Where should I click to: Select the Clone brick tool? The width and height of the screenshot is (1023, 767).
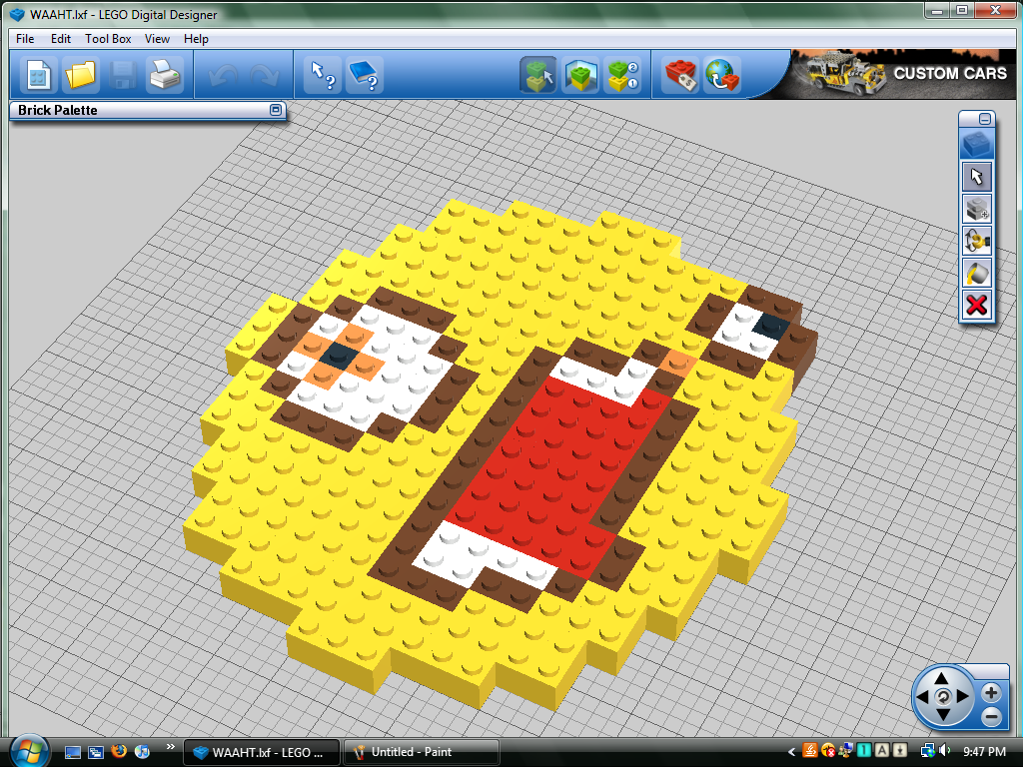pyautogui.click(x=977, y=210)
